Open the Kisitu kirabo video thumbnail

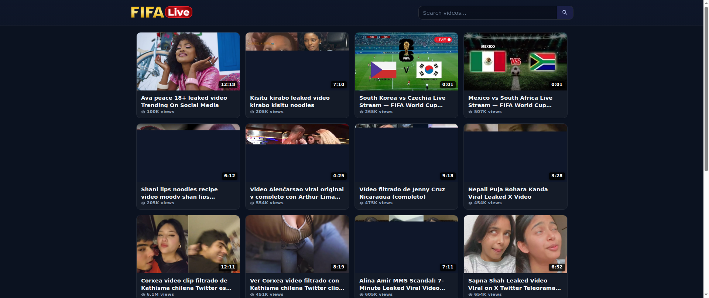click(297, 61)
